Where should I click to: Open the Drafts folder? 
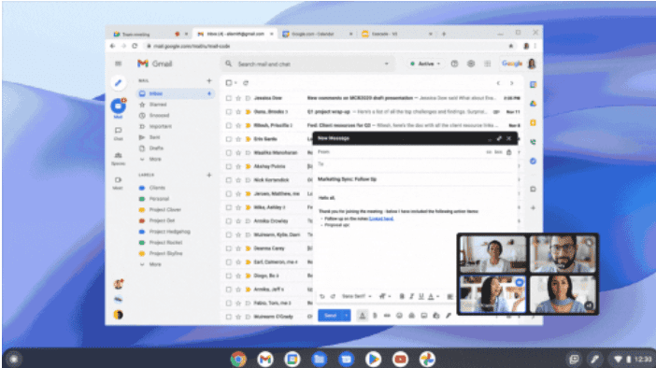[x=156, y=148]
